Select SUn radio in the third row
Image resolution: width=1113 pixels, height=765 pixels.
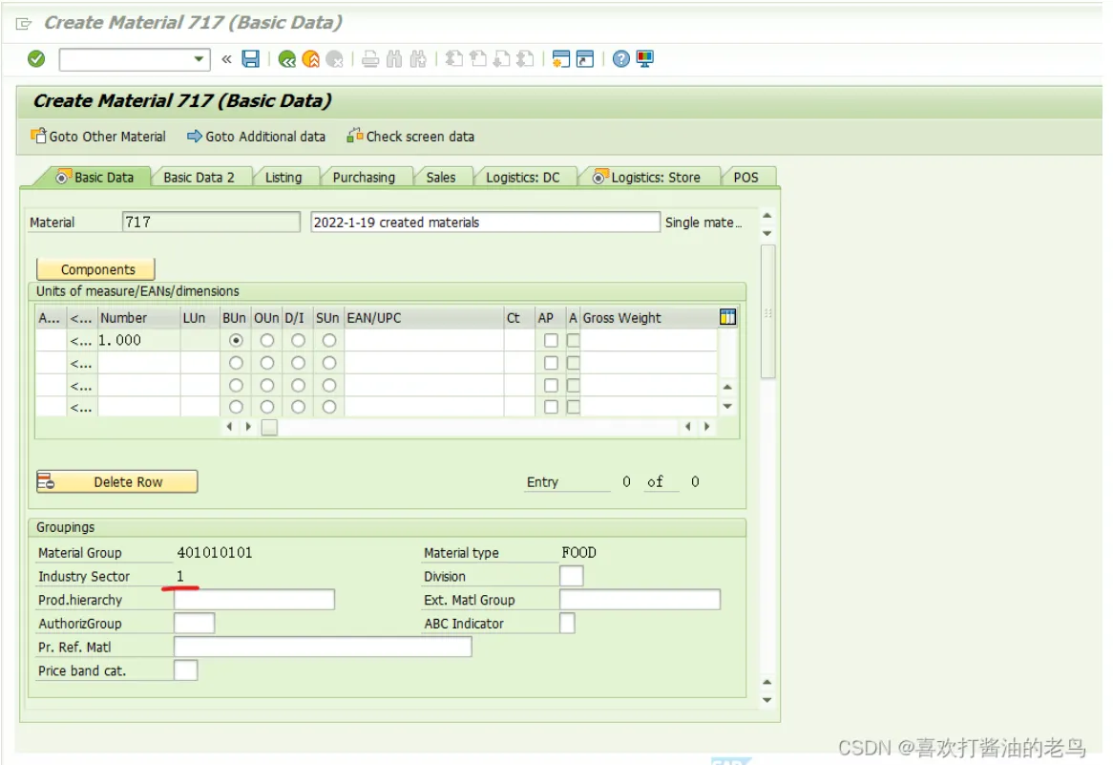(328, 386)
